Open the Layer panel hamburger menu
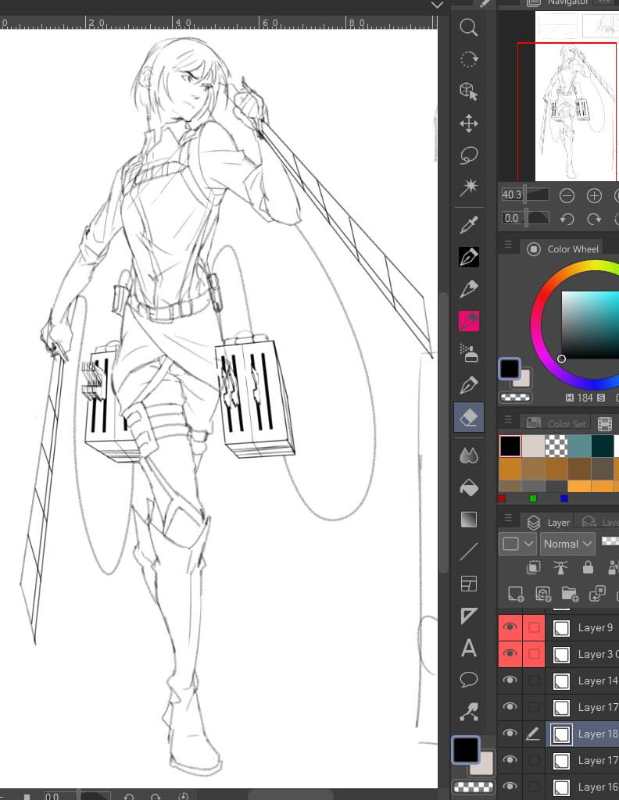Image resolution: width=619 pixels, height=800 pixels. coord(508,519)
